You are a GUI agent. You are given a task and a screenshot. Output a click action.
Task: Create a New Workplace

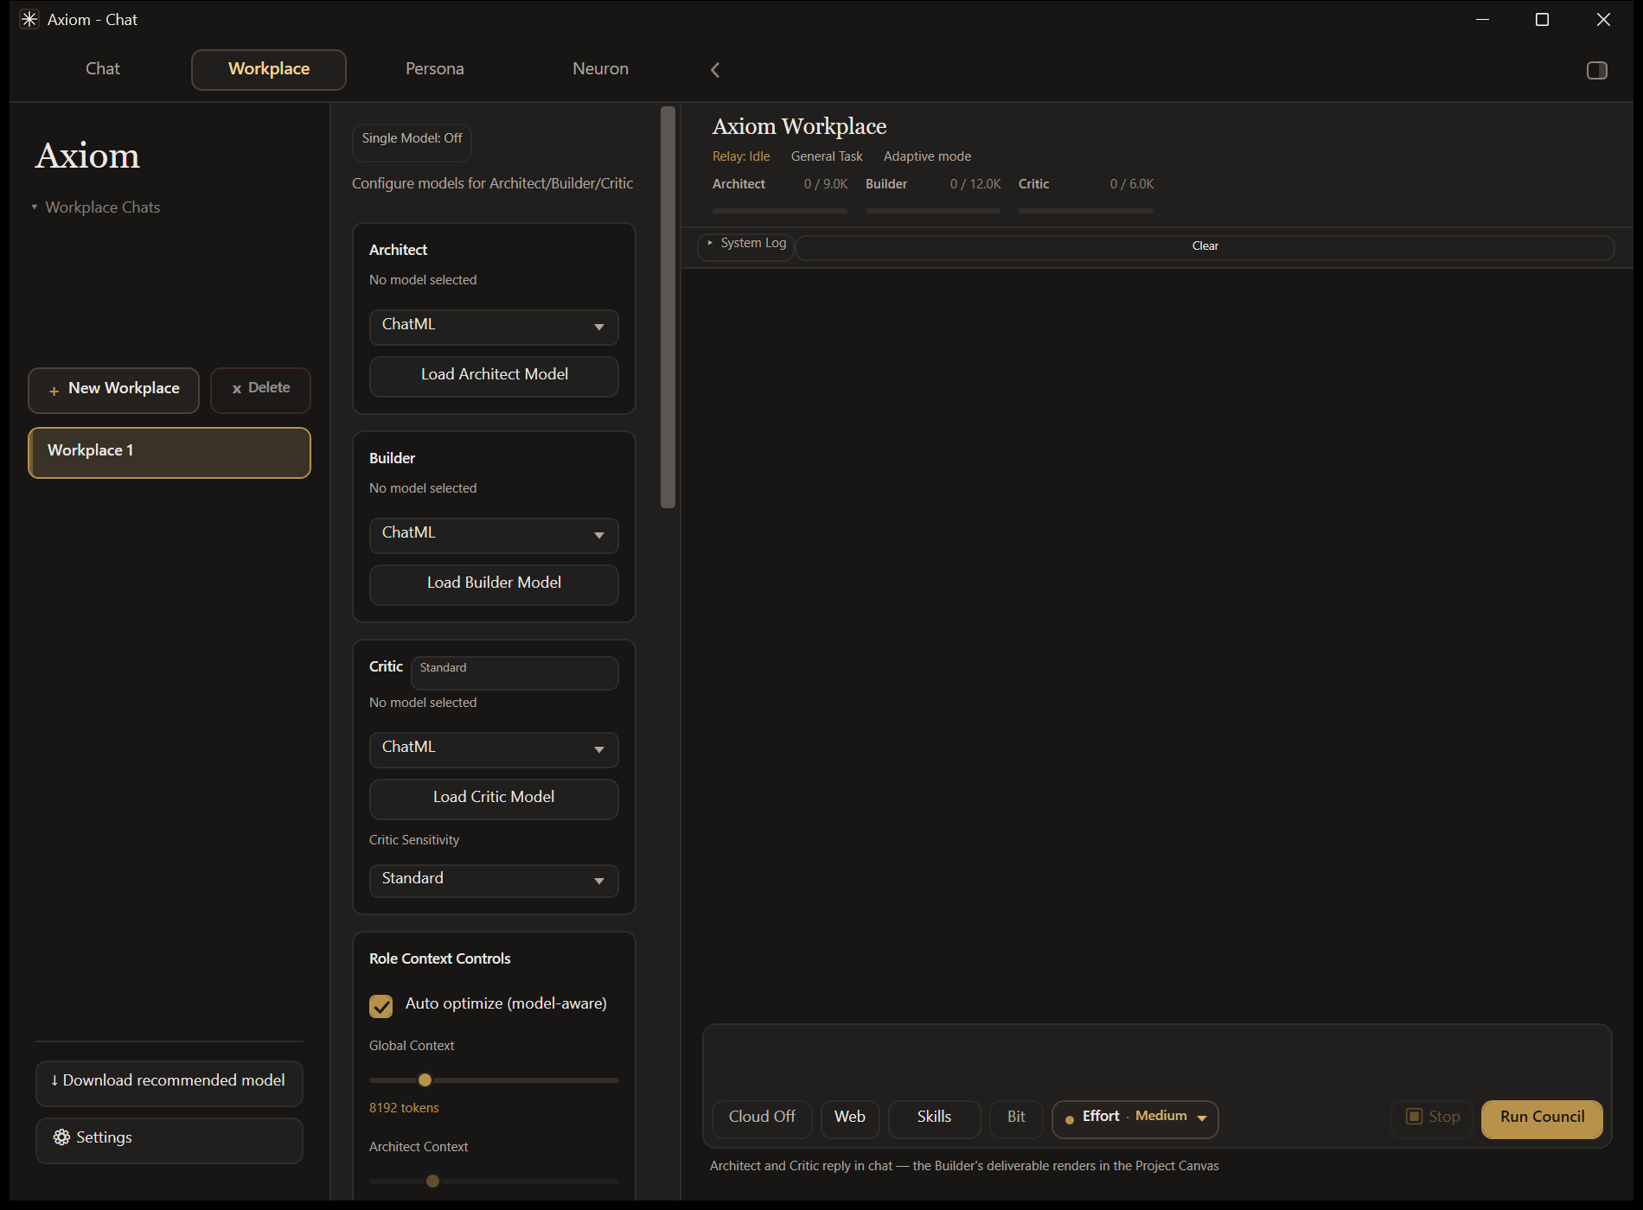point(113,390)
